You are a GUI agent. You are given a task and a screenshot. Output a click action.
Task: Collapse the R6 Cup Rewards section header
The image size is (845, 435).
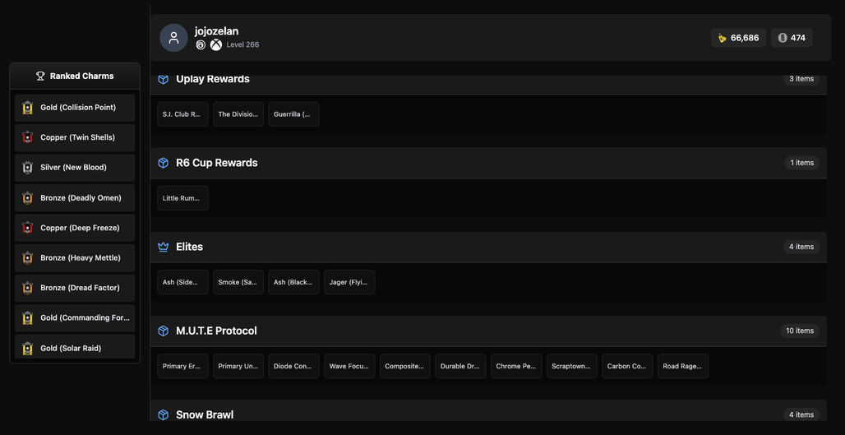point(488,163)
